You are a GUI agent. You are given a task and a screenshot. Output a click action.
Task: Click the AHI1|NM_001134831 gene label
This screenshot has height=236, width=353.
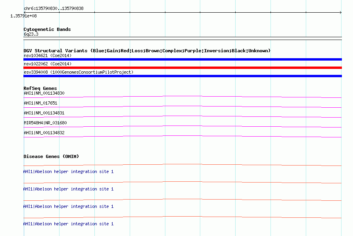[44, 113]
